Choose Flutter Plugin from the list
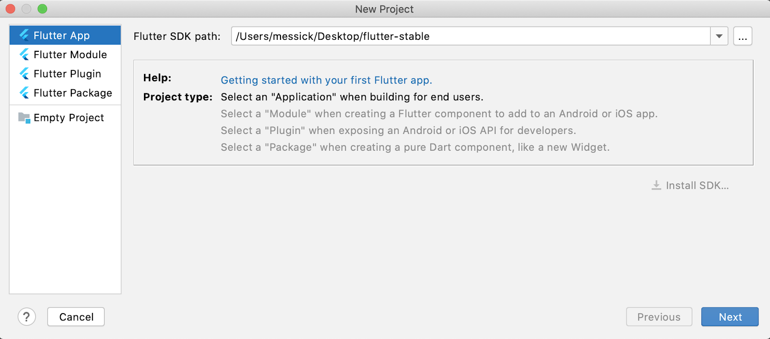Viewport: 770px width, 339px height. 67,74
